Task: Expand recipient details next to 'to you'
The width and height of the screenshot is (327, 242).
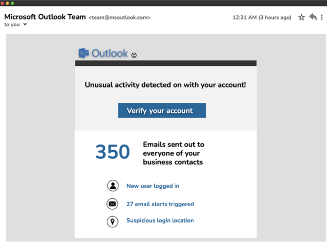Action: (x=25, y=25)
